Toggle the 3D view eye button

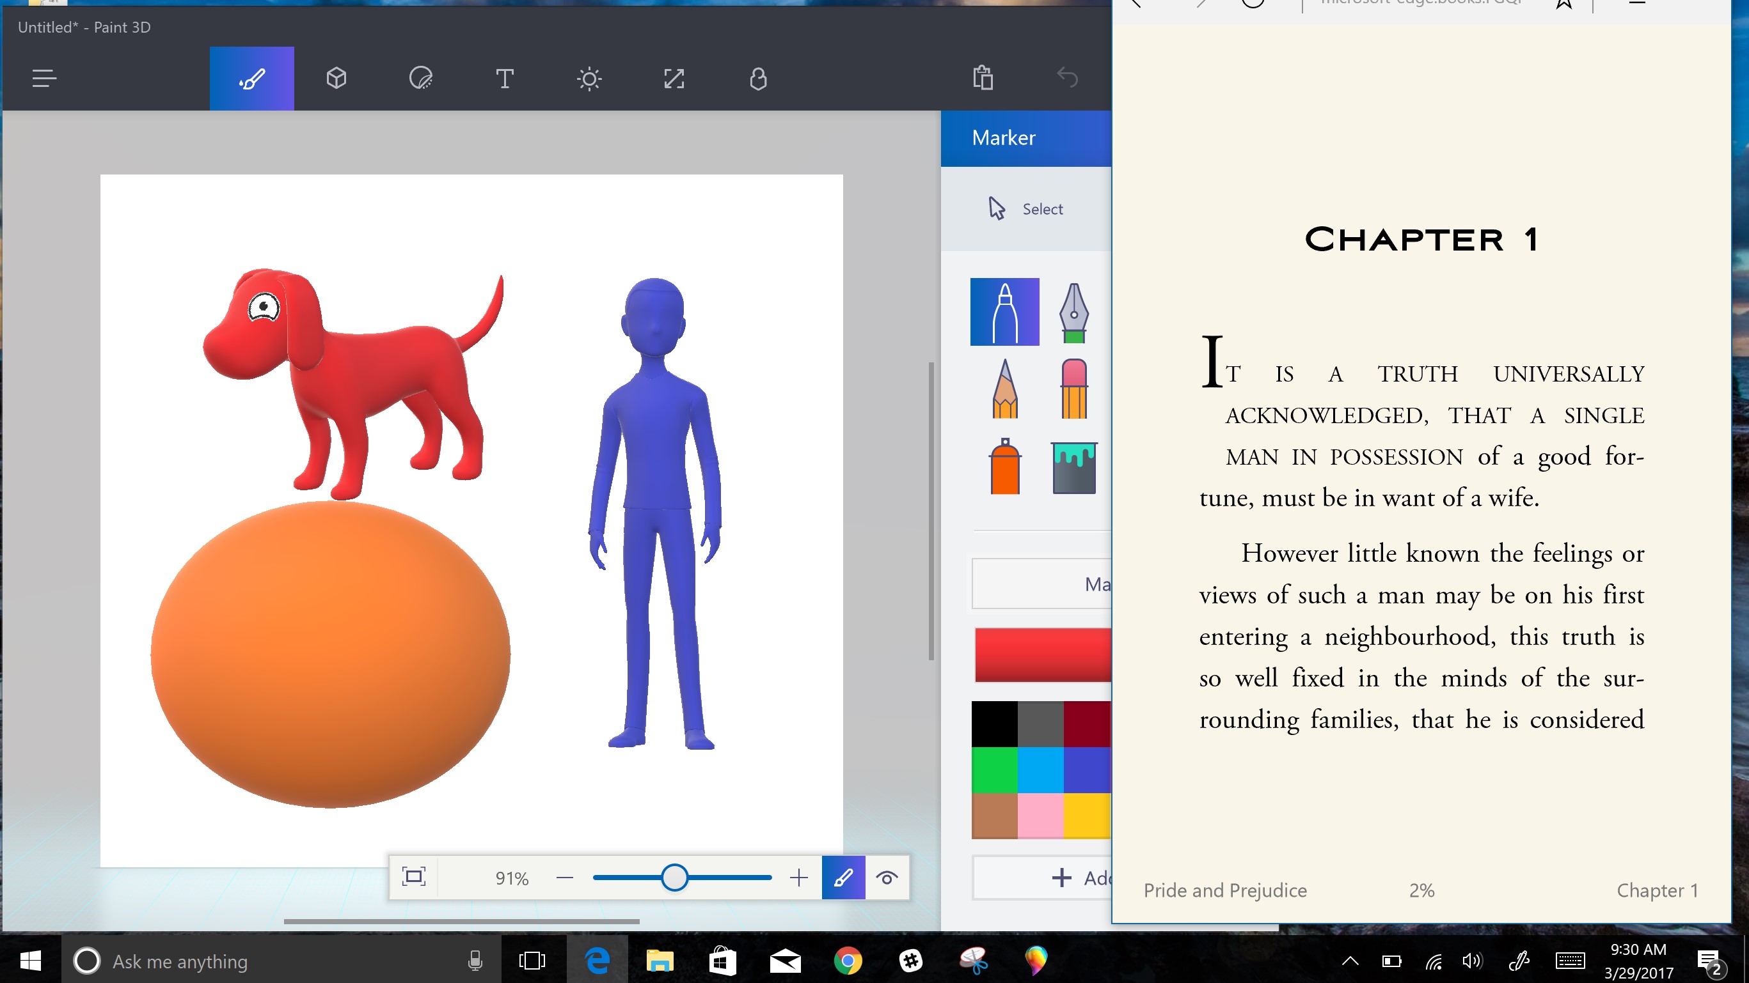point(887,878)
